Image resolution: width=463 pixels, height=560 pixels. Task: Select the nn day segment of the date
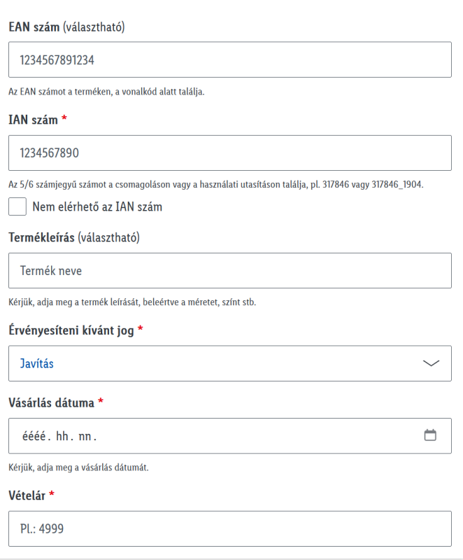(x=85, y=436)
